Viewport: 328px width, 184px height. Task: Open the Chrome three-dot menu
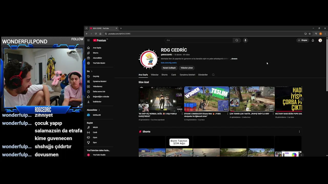325,34
